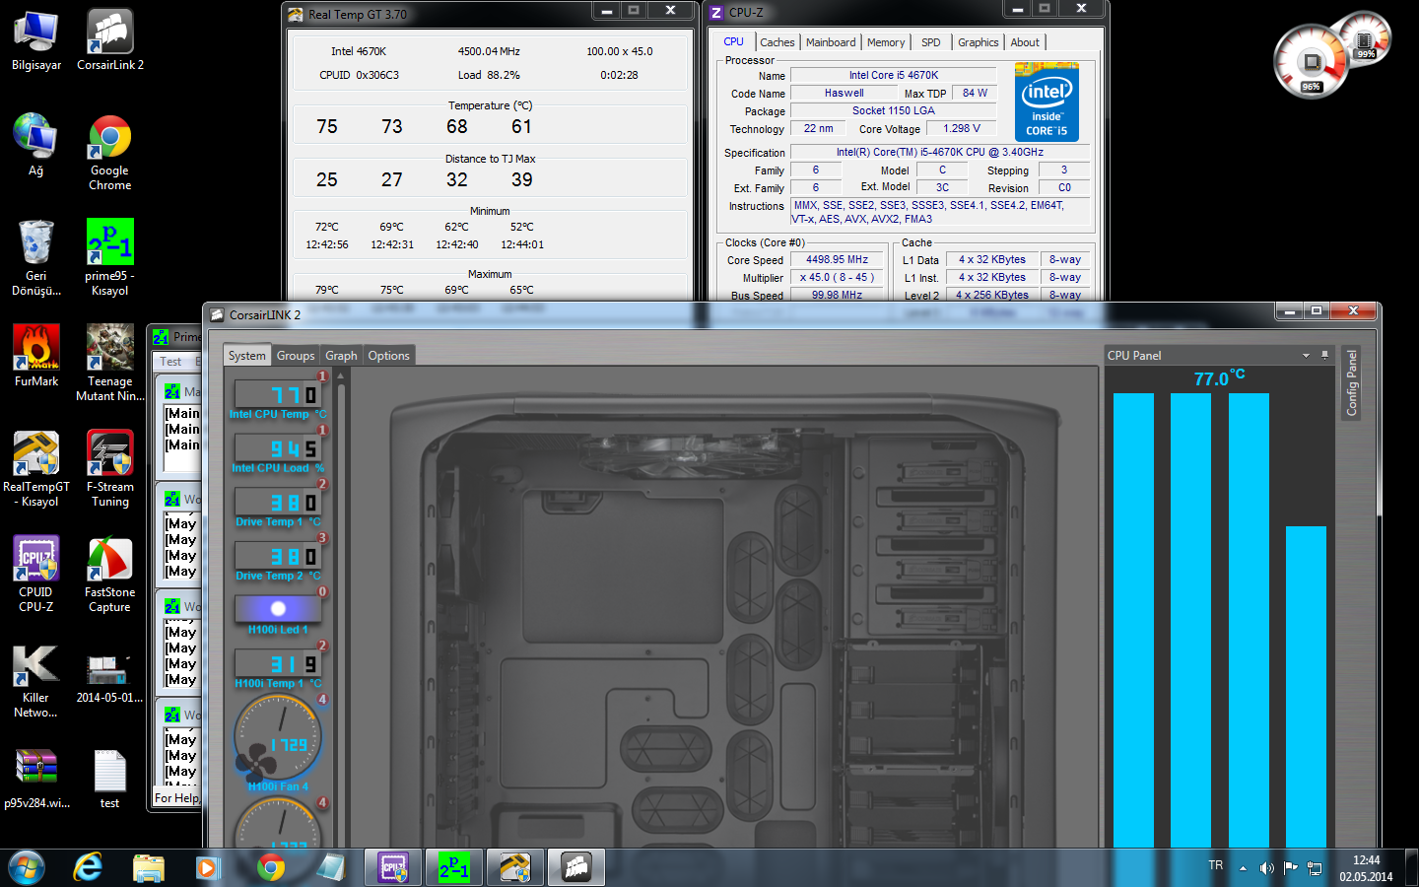The height and width of the screenshot is (887, 1419).
Task: Switch to the Graph tab in CorsairLink
Action: tap(341, 356)
